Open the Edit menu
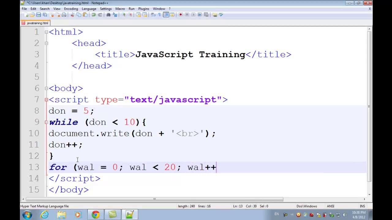This screenshot has width=392, height=220. pos(33,9)
